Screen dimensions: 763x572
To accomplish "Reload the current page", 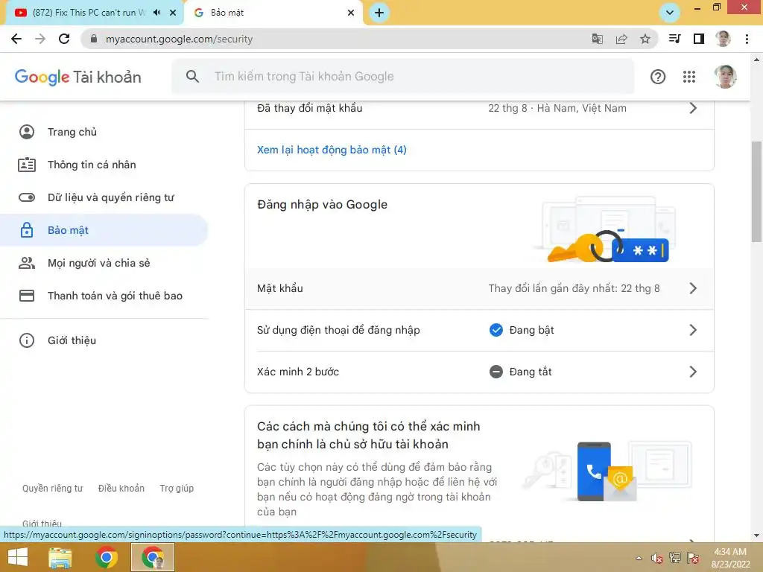I will click(64, 39).
